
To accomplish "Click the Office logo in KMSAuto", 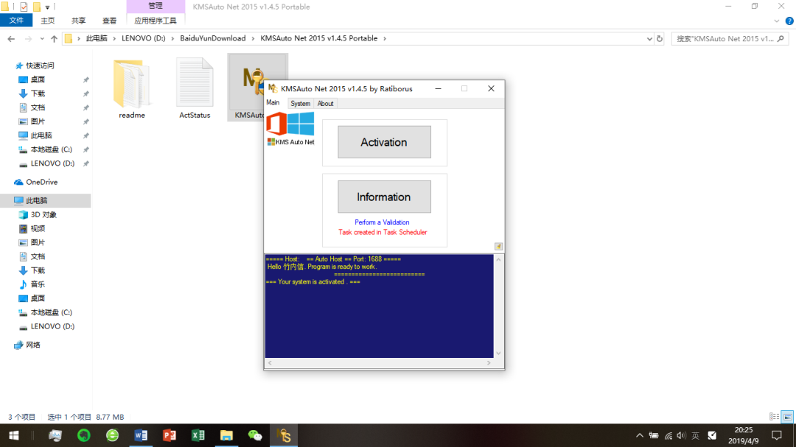I will (276, 124).
